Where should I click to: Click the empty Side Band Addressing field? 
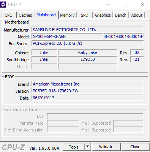click(63, 130)
